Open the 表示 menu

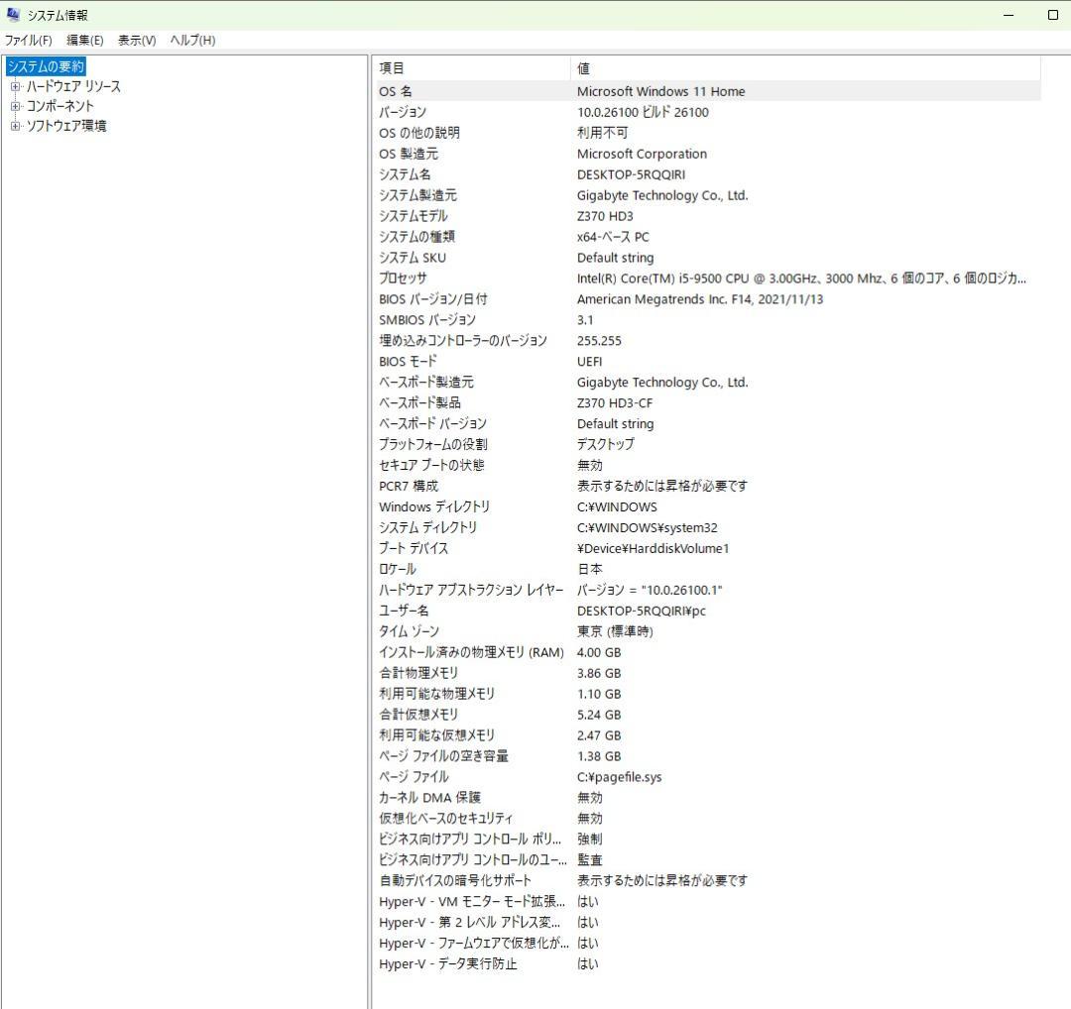pyautogui.click(x=136, y=41)
